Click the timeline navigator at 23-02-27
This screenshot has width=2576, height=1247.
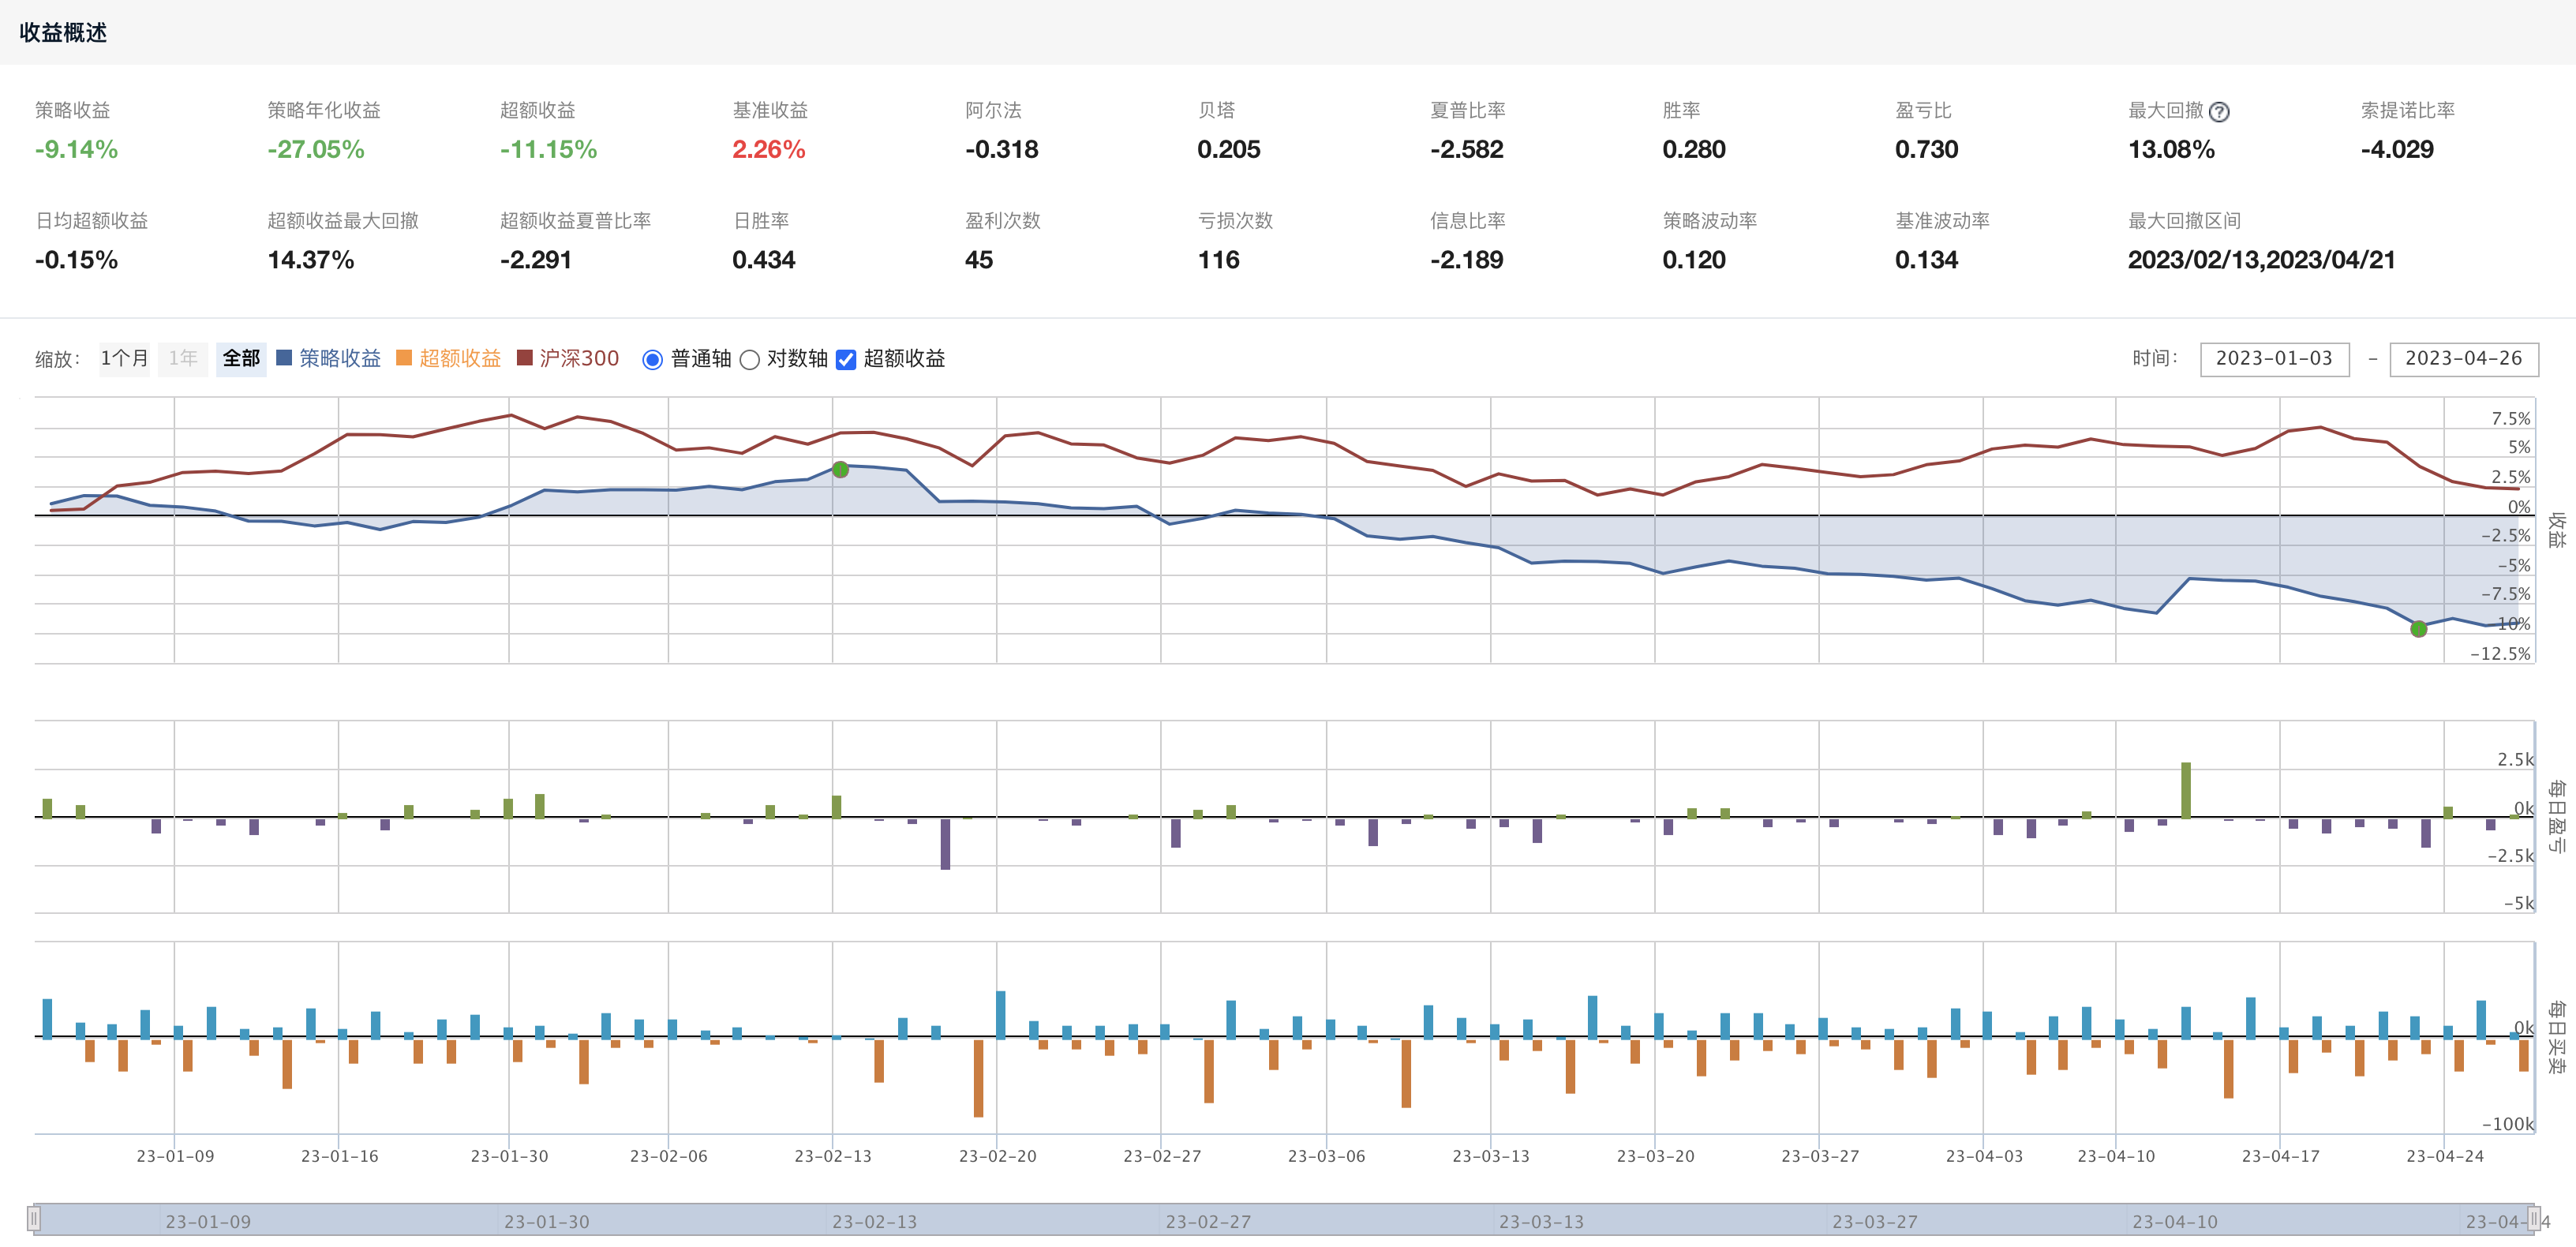point(1207,1221)
